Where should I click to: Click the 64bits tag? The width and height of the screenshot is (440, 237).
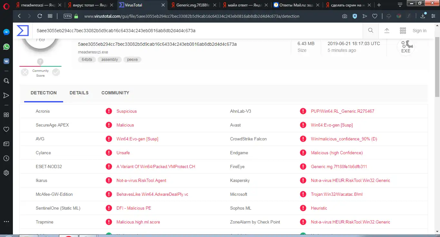(87, 60)
